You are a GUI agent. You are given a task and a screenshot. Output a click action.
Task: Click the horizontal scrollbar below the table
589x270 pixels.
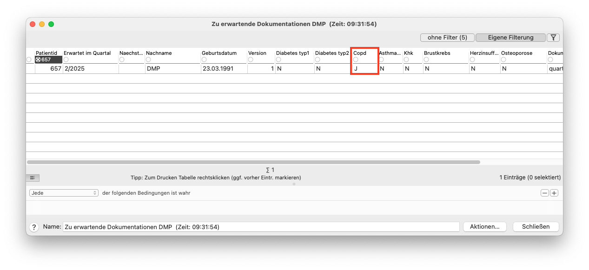click(253, 162)
